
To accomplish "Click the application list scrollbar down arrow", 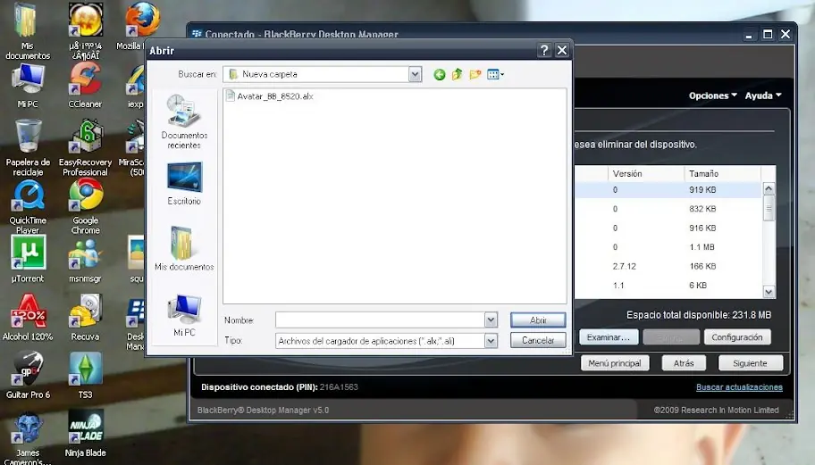I will tap(769, 292).
